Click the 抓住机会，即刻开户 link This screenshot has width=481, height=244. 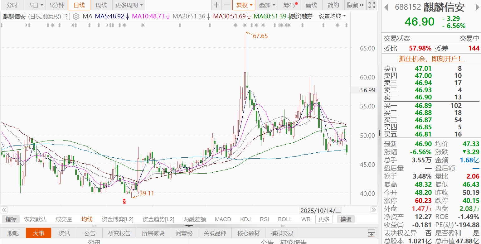click(431, 59)
